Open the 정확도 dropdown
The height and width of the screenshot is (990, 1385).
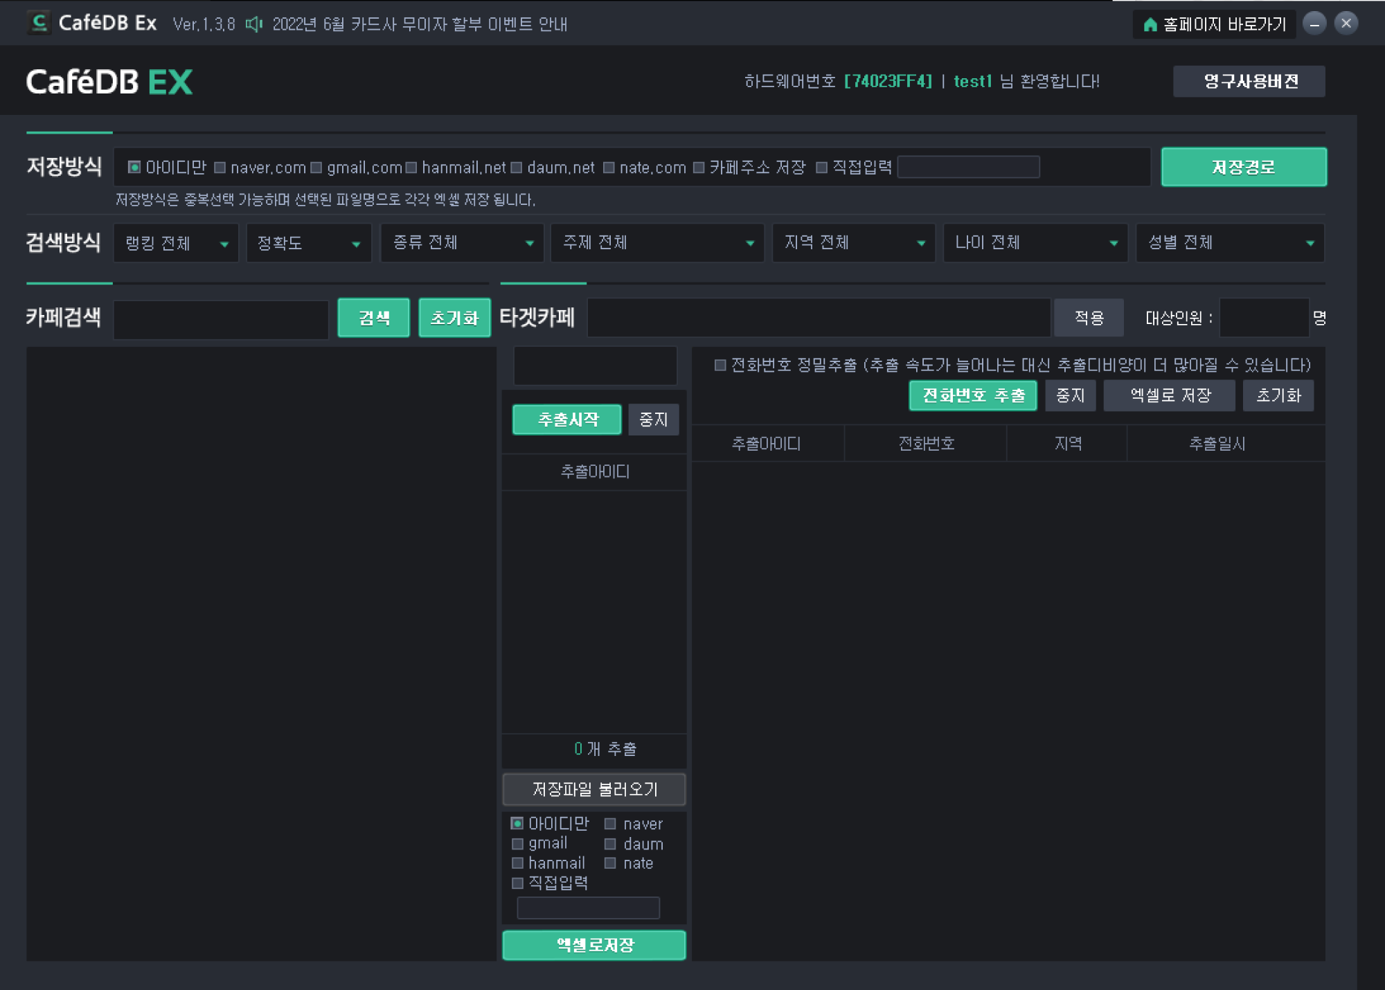click(309, 243)
